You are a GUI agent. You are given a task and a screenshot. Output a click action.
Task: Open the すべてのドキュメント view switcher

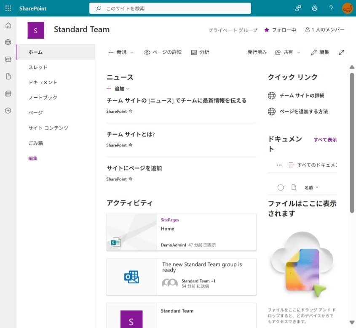(313, 165)
